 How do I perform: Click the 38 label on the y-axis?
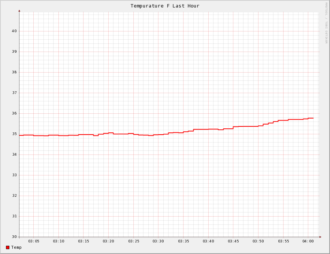pos(14,72)
